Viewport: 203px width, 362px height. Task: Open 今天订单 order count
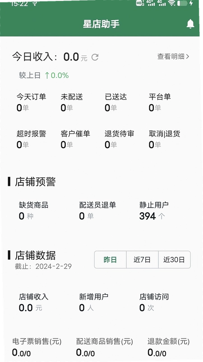[31, 102]
